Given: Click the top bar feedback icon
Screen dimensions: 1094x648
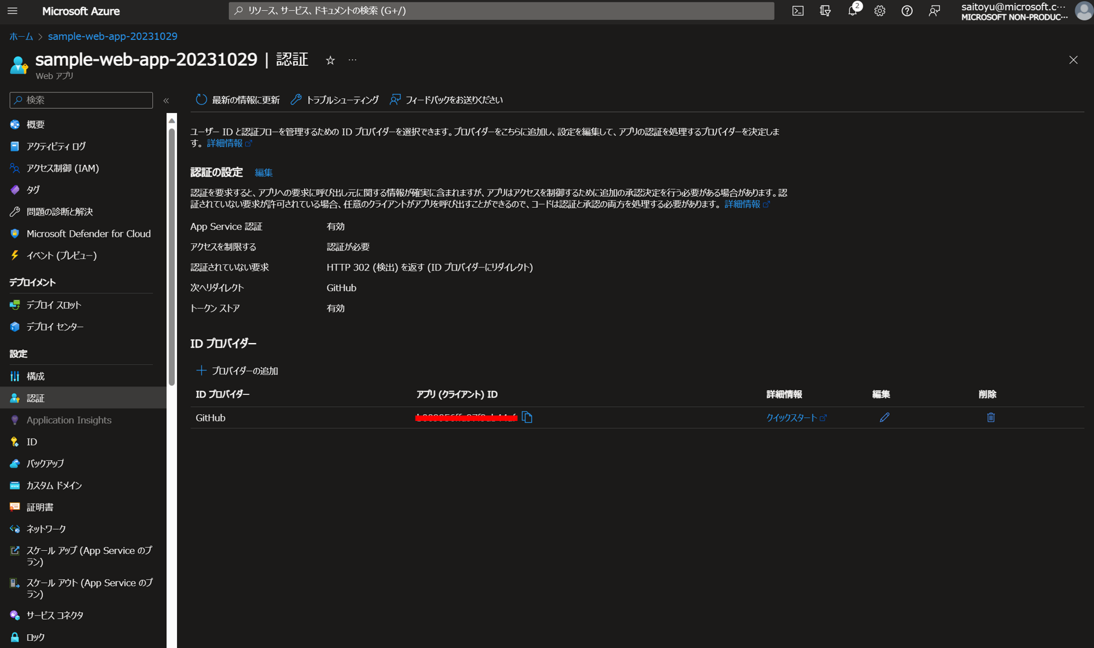Looking at the screenshot, I should (934, 11).
